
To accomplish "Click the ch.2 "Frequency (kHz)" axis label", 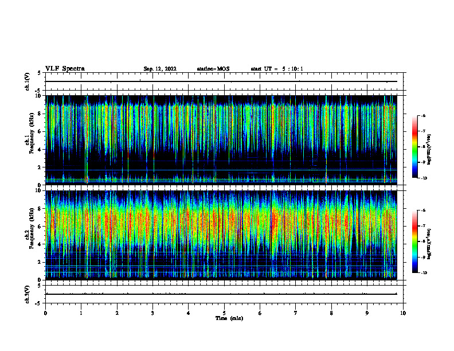I will tap(32, 228).
